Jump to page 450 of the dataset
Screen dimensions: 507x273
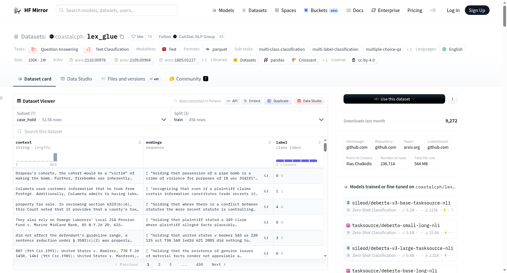[200, 264]
